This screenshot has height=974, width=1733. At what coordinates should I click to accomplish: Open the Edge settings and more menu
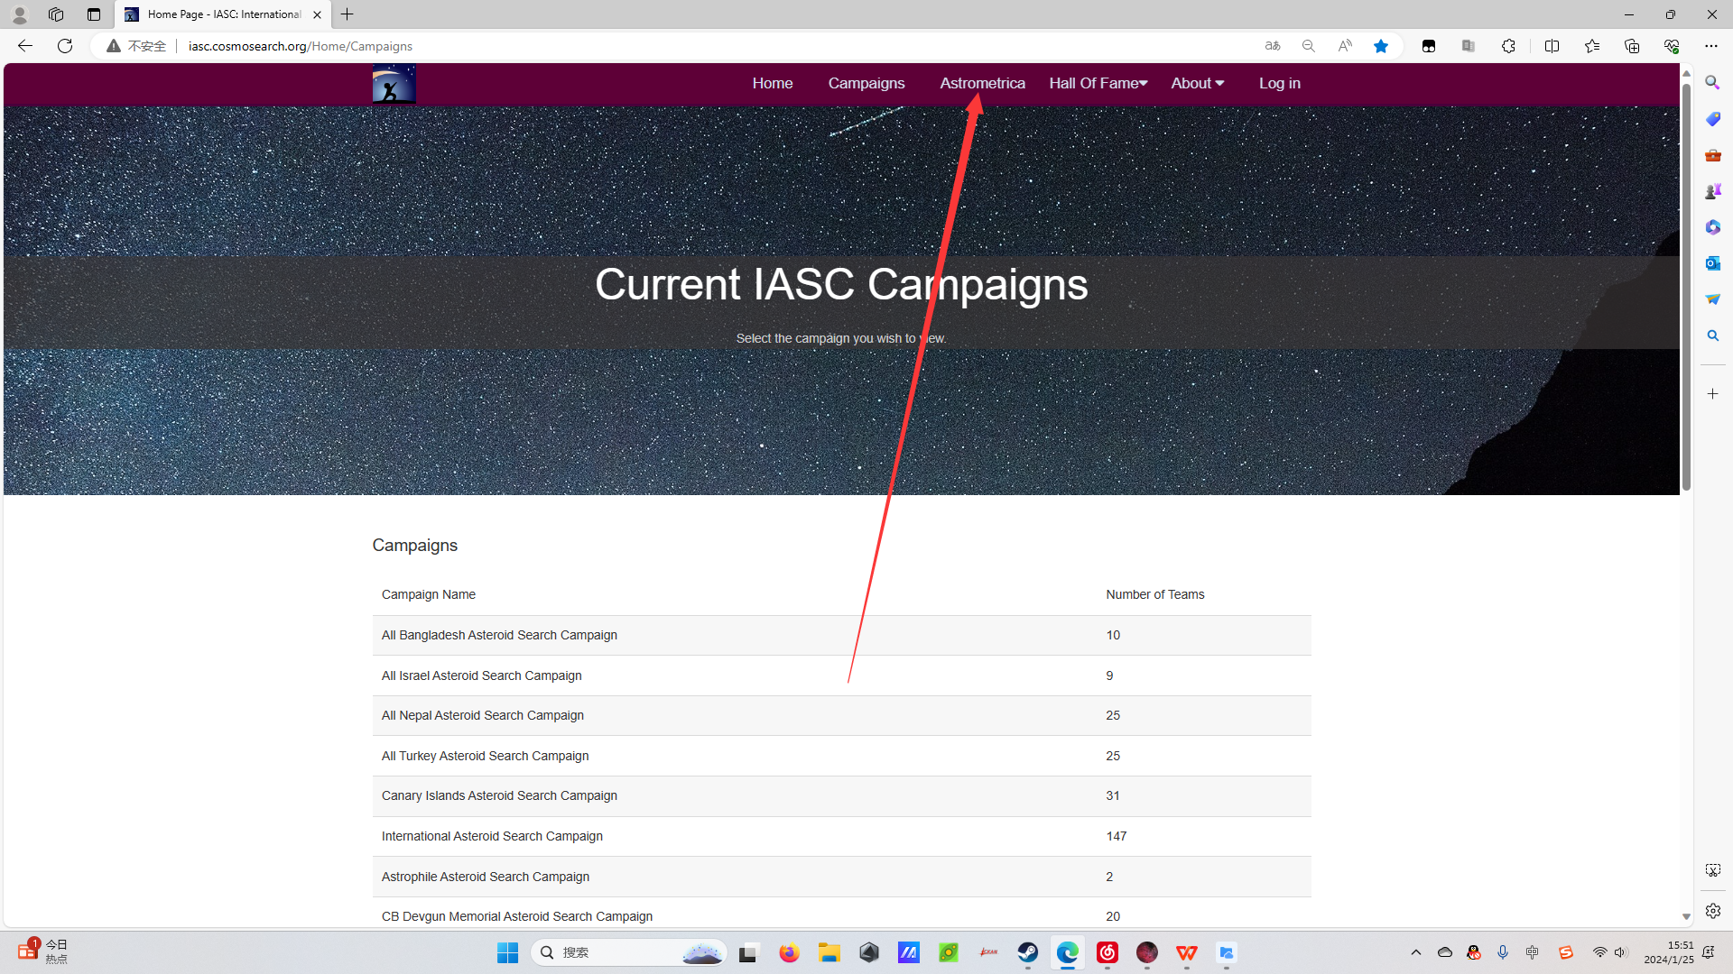click(1711, 46)
